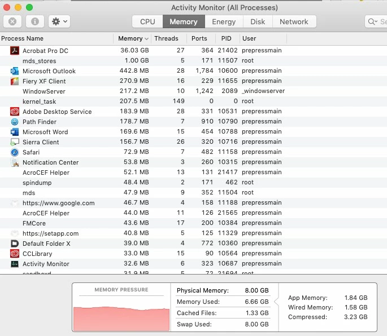
Task: Switch to the CPU tab
Action: [x=147, y=21]
